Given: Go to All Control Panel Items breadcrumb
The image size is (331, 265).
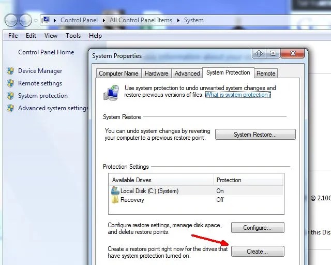Looking at the screenshot, I should tap(141, 20).
